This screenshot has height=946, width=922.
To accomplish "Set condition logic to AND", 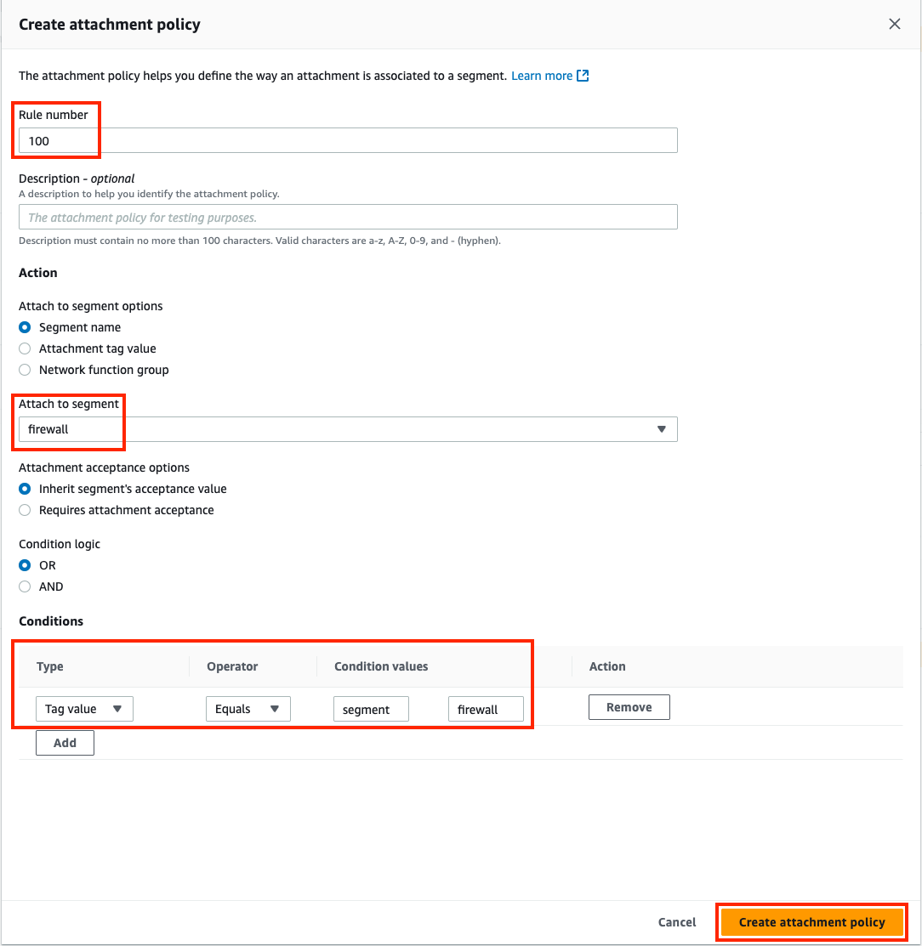I will [25, 586].
